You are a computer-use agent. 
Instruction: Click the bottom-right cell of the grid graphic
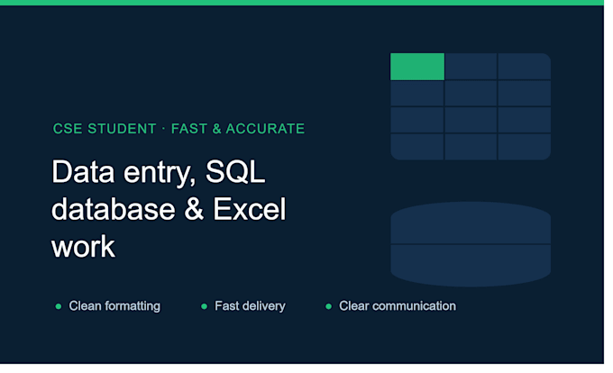[x=525, y=147]
